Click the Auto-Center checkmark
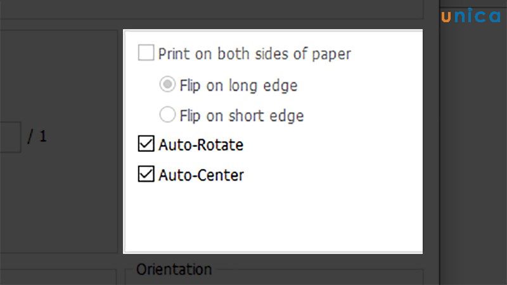 click(x=146, y=174)
